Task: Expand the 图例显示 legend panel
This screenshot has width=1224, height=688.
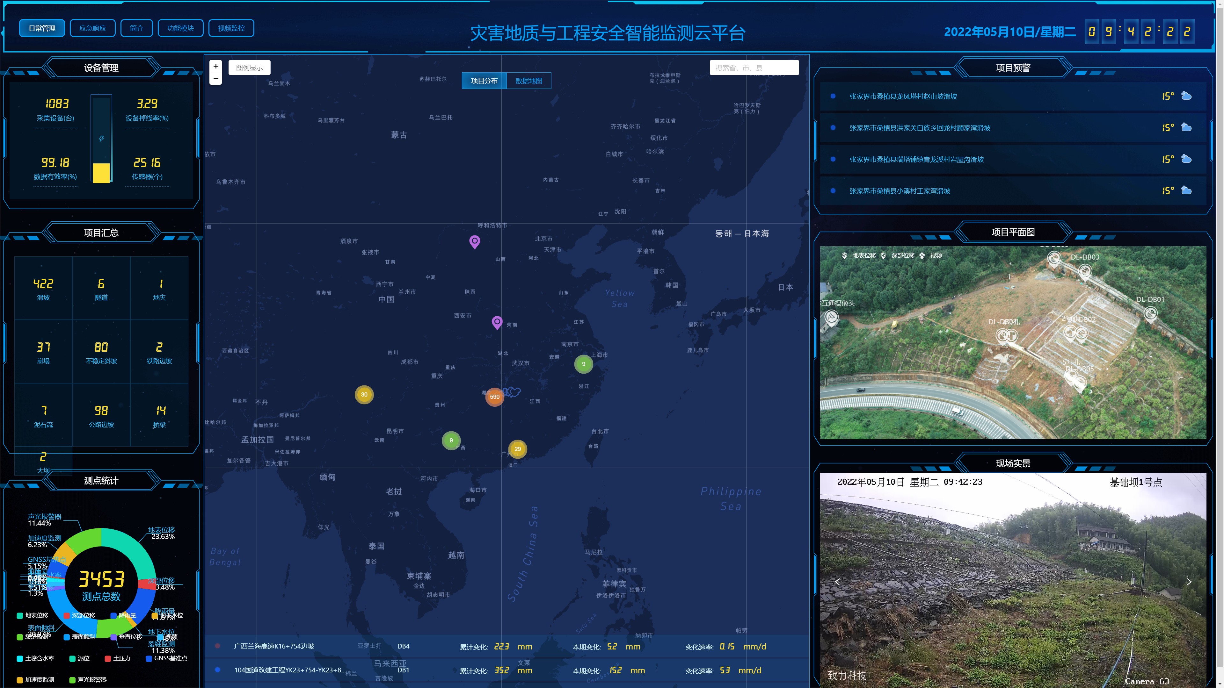Action: coord(250,68)
